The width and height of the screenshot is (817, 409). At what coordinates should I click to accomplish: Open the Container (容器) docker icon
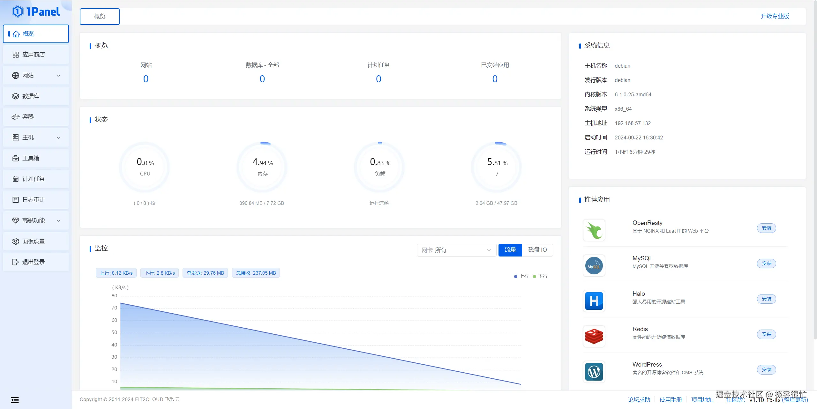point(15,117)
